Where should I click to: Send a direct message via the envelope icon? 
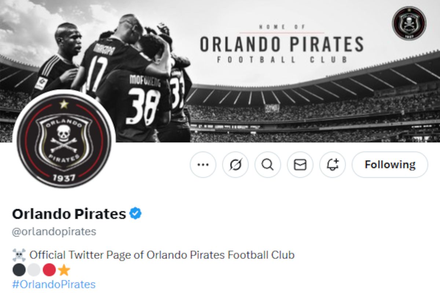[x=300, y=165]
